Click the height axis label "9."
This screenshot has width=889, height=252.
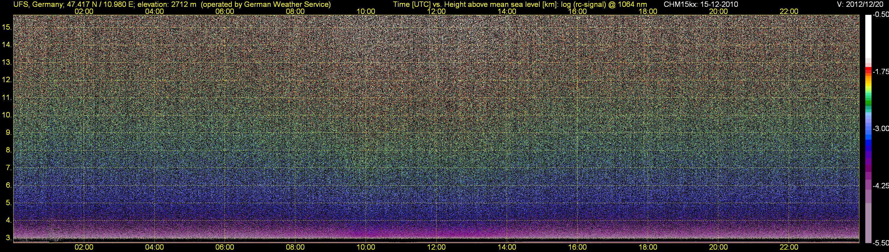(9, 133)
